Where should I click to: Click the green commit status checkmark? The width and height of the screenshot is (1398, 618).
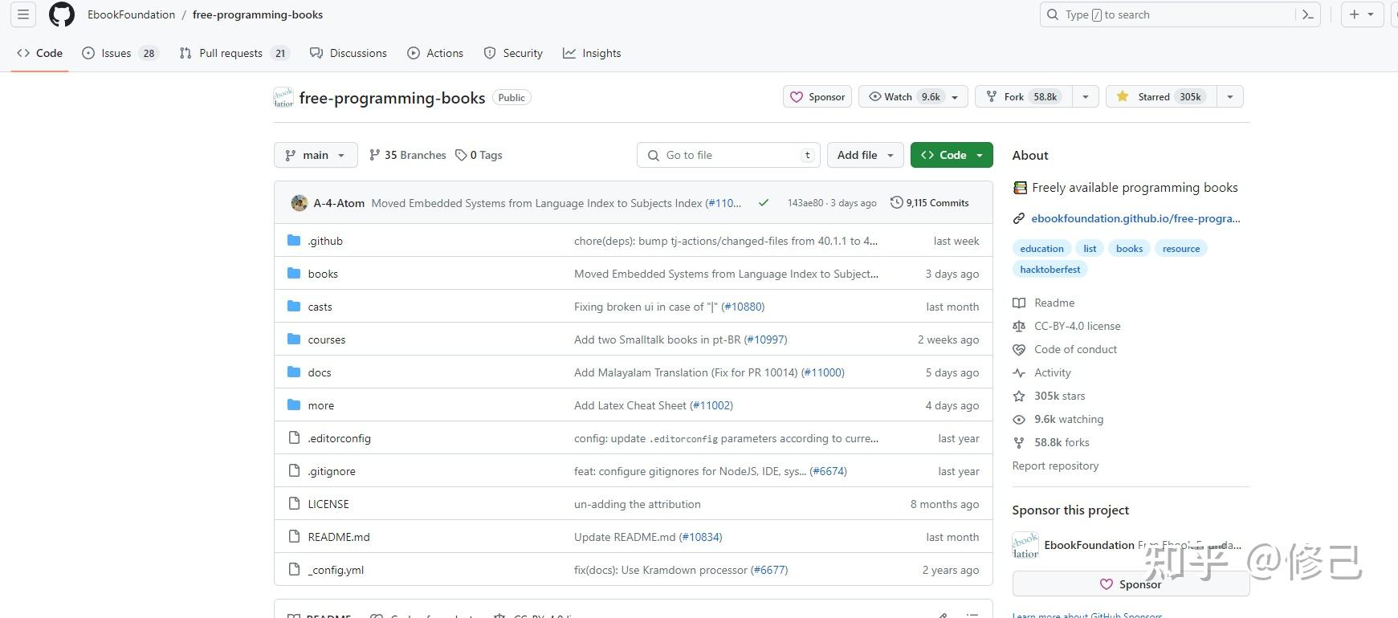click(x=764, y=203)
